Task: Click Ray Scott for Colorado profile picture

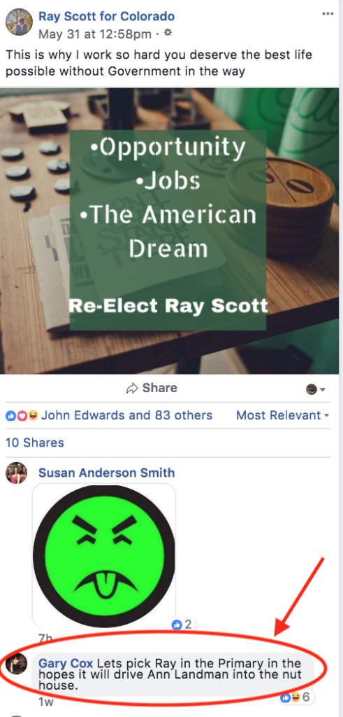Action: [19, 22]
